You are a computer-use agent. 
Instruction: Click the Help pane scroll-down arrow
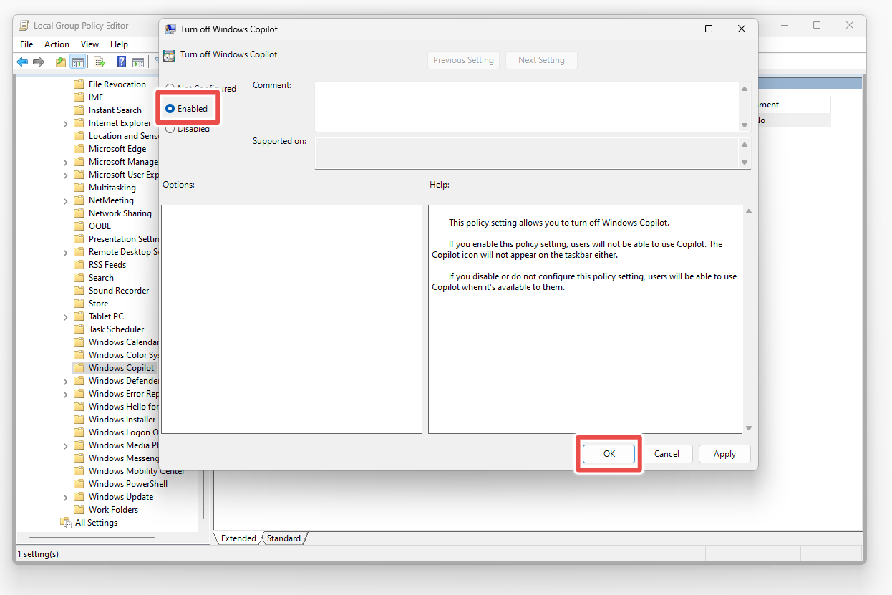(x=749, y=428)
